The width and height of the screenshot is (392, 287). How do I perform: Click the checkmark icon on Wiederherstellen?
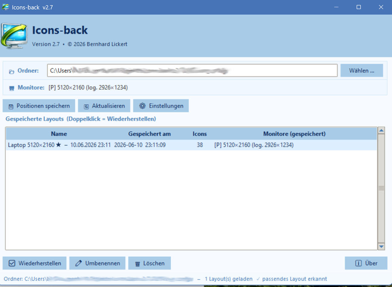[12, 263]
